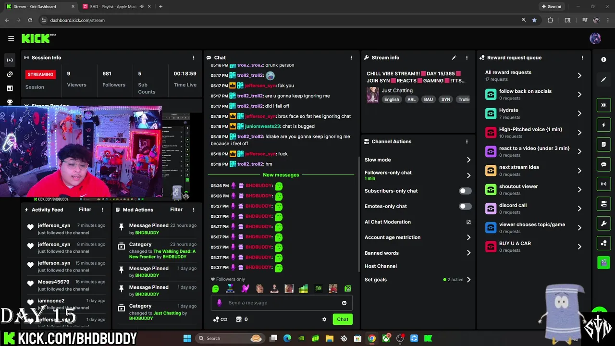Select the SYN emote in chat bar
615x346 pixels.
pyautogui.click(x=318, y=288)
